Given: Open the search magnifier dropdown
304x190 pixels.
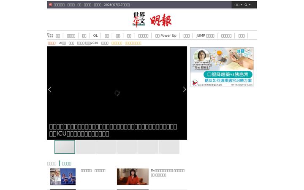Looking at the screenshot, I should (247, 5).
